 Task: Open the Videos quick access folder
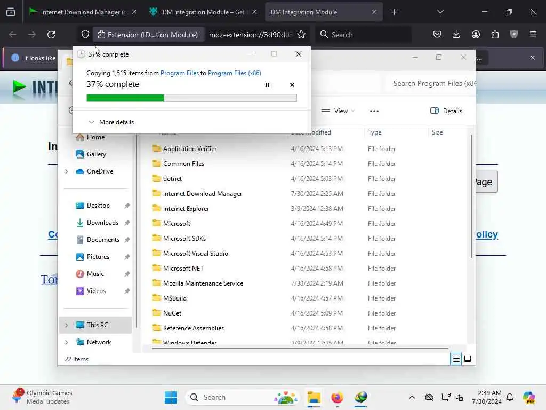click(x=96, y=291)
